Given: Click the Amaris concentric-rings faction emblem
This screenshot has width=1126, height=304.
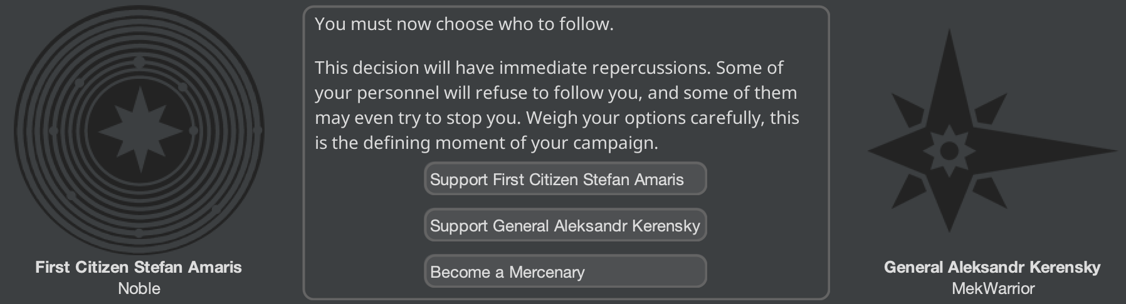Looking at the screenshot, I should (x=139, y=130).
